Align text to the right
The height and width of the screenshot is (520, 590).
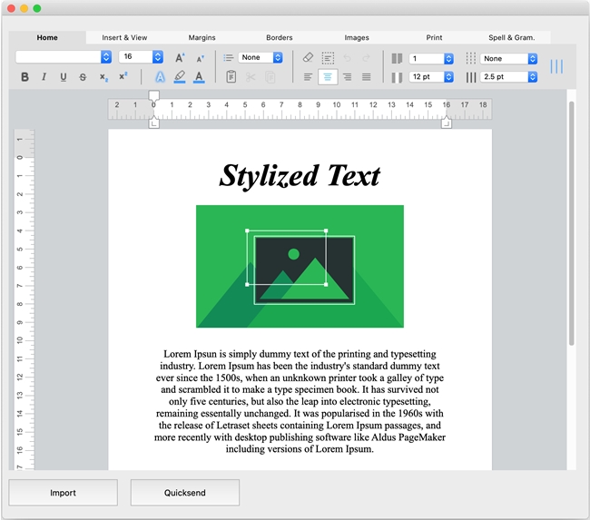[347, 77]
